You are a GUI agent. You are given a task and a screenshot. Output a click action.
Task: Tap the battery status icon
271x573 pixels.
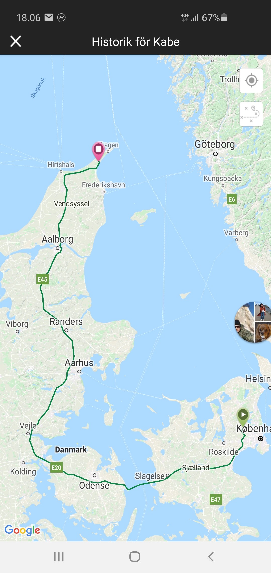tap(224, 17)
